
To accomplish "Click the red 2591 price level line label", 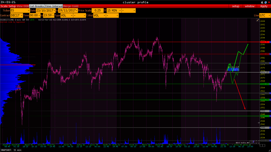I will point(264,42).
